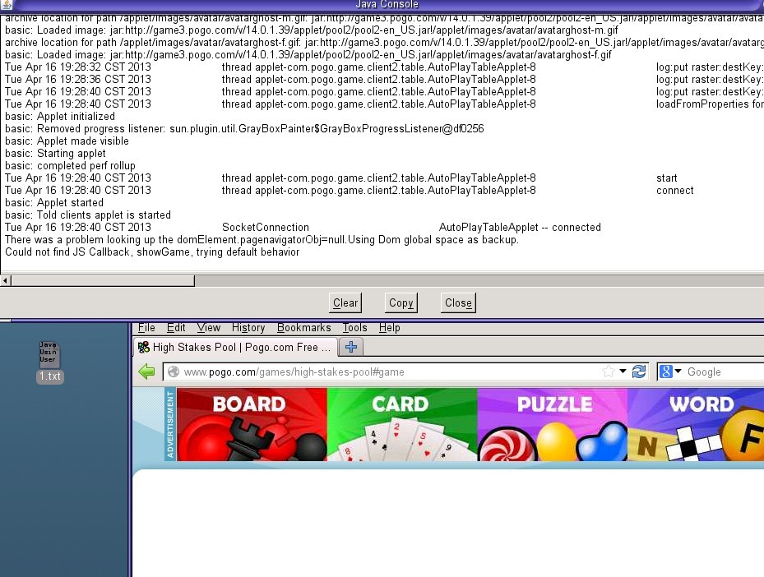Select the CARD games category banner
Image resolution: width=764 pixels, height=577 pixels.
pos(401,424)
